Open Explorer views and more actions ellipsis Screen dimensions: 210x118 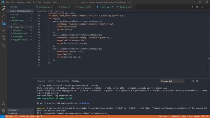(30, 7)
